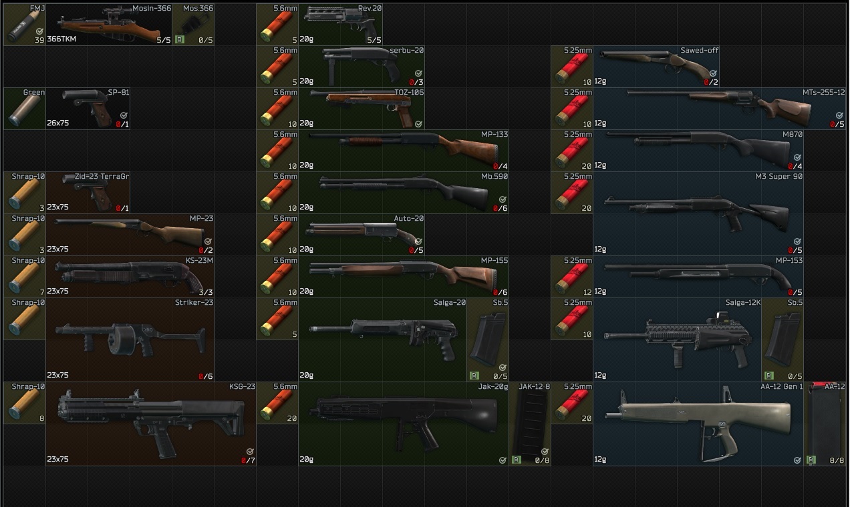Select the Saiga-12K shotgun

click(x=678, y=339)
